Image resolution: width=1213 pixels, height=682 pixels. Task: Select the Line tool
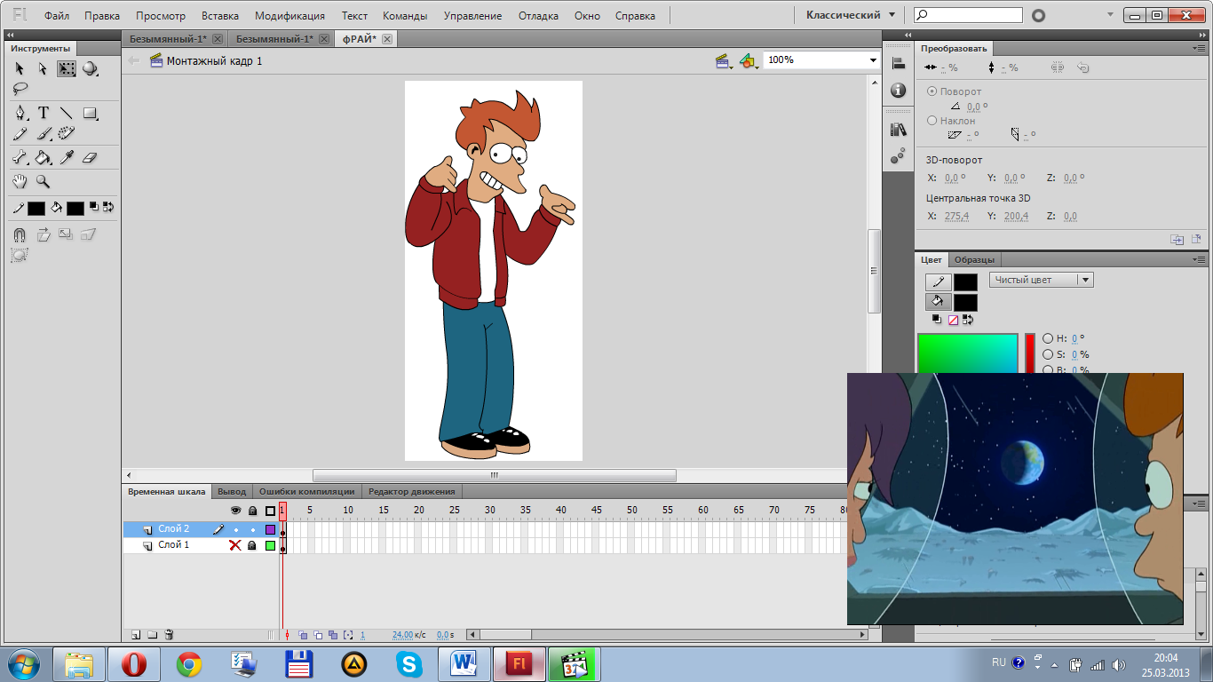click(67, 113)
